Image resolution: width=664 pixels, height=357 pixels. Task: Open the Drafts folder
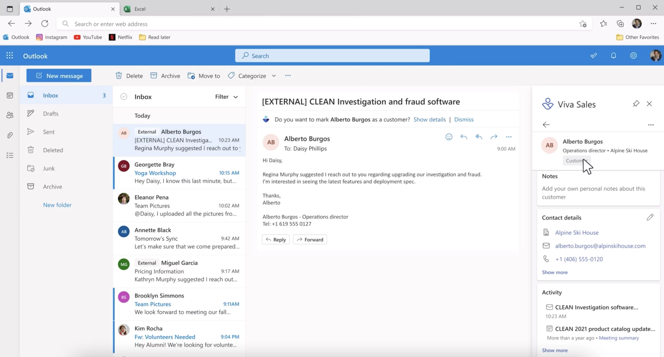pyautogui.click(x=51, y=113)
